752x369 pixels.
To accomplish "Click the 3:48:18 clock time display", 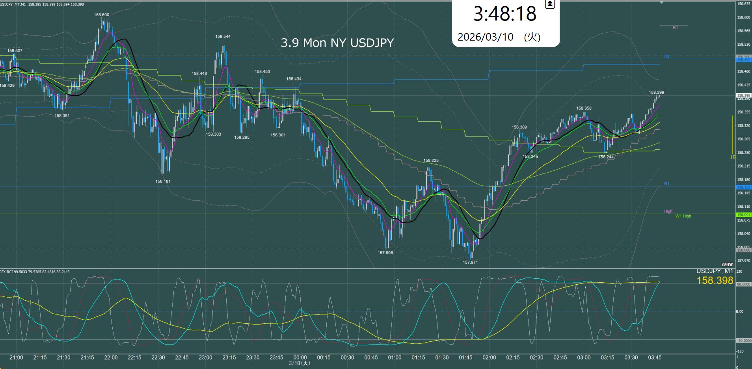I will point(504,14).
